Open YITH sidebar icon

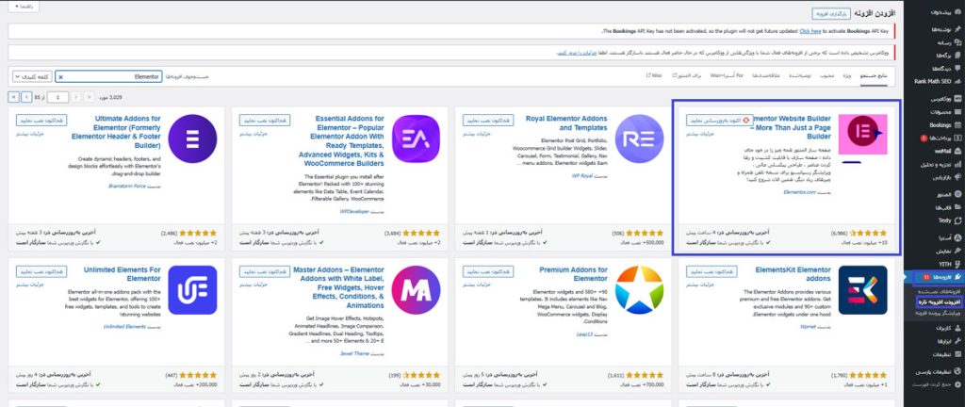coord(958,264)
